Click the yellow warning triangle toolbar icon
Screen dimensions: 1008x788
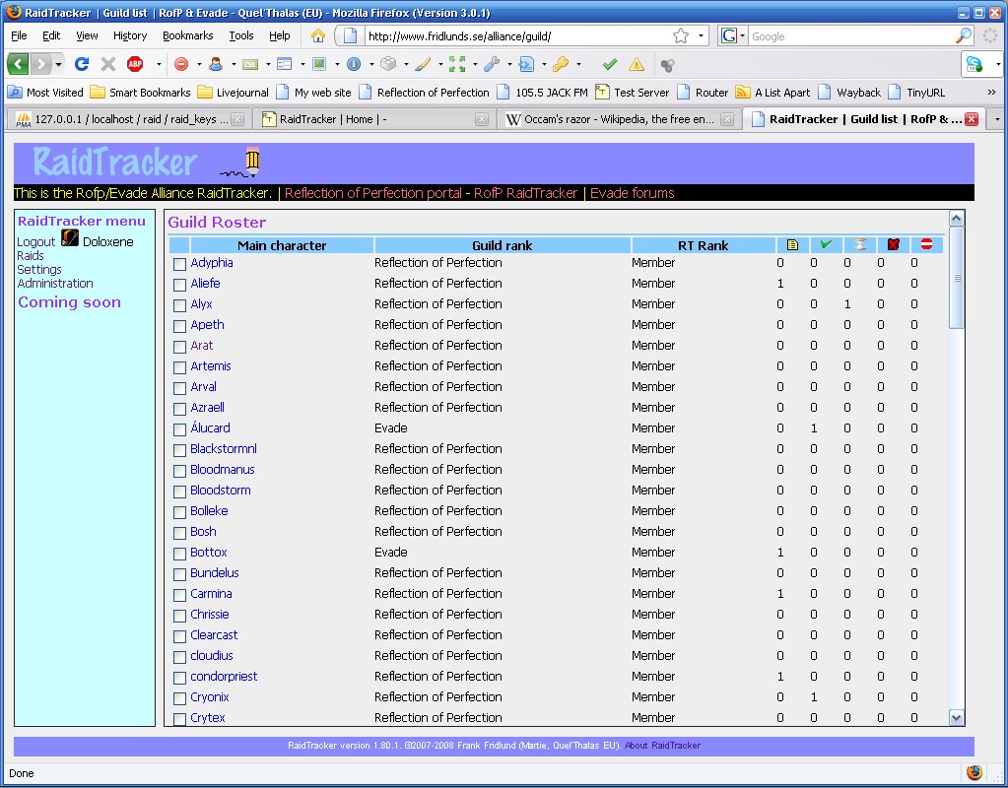point(637,64)
